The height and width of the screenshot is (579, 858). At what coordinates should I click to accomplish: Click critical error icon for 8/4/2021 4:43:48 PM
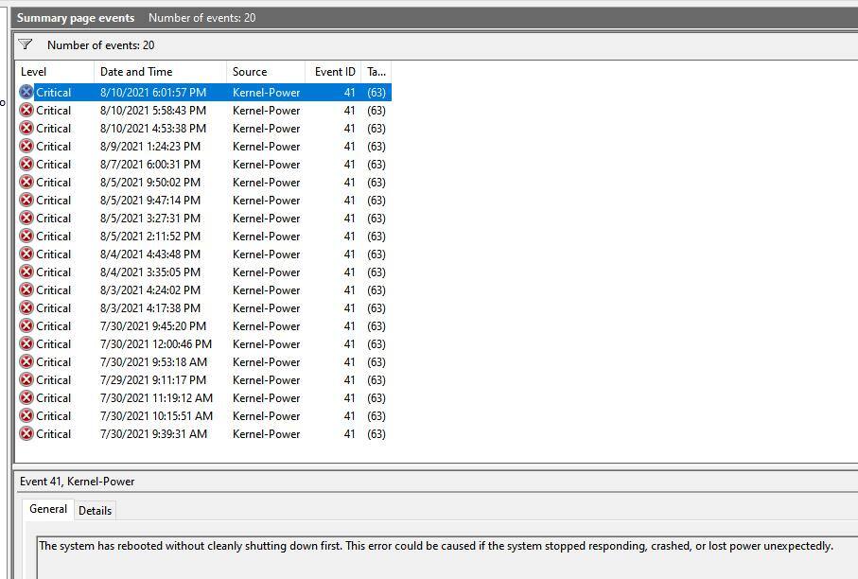[26, 254]
